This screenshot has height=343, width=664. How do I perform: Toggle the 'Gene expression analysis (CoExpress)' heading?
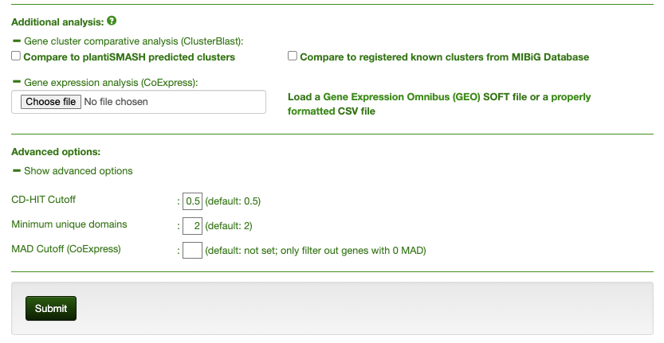[x=111, y=83]
